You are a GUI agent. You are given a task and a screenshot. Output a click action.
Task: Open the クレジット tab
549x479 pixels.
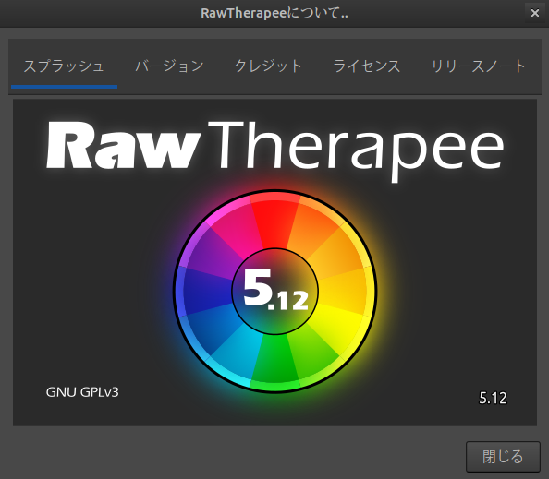tap(268, 66)
